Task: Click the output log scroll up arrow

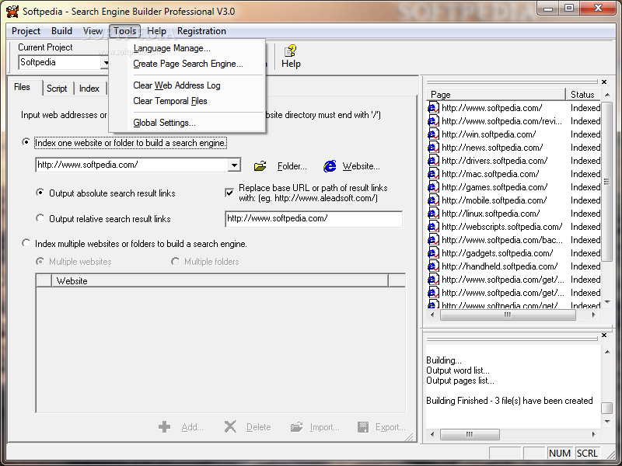Action: coord(607,352)
